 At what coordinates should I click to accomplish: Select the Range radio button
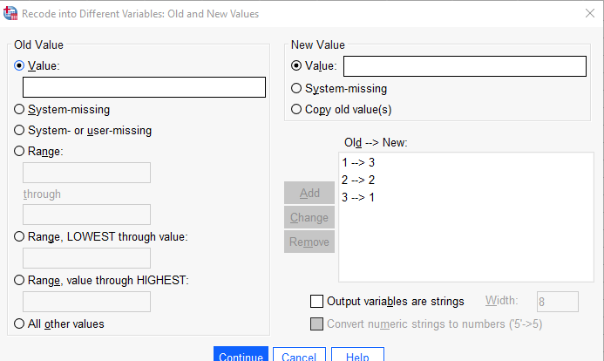point(19,151)
